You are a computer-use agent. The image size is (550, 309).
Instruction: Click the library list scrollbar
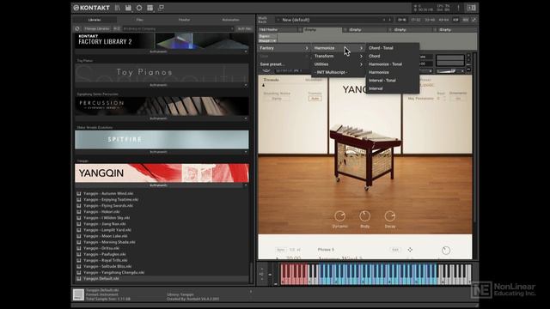251,273
